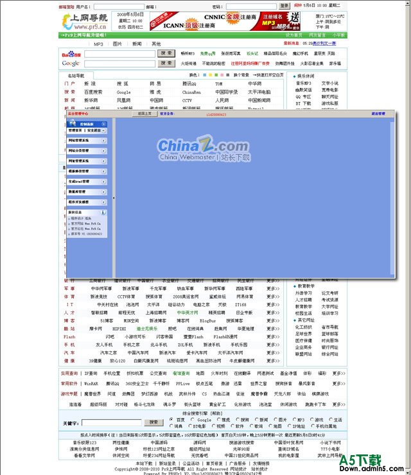This screenshot has width=411, height=475.
Task: Select the 搜狗 search engine radio
Action: [238, 420]
